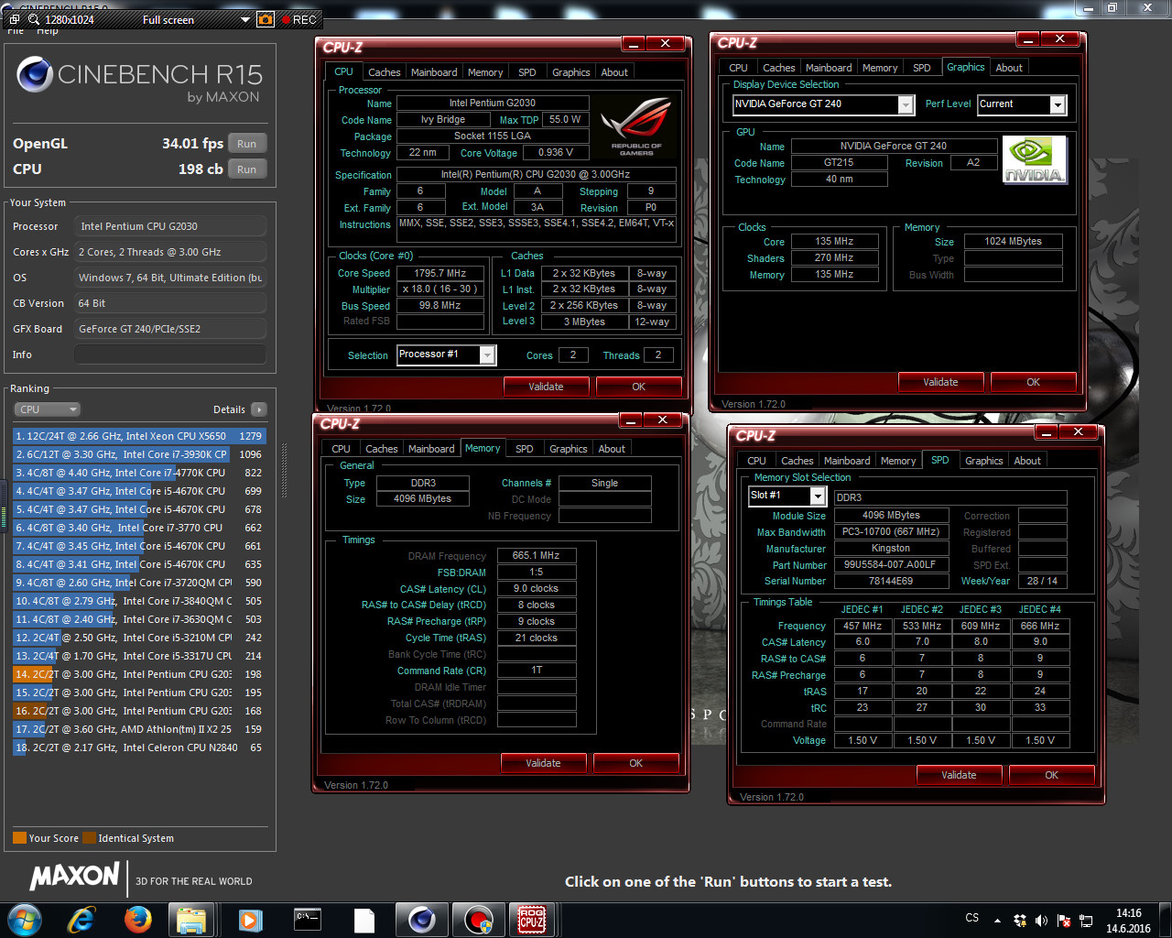Click the Details arrow button in Ranking
The height and width of the screenshot is (938, 1172).
(x=259, y=409)
